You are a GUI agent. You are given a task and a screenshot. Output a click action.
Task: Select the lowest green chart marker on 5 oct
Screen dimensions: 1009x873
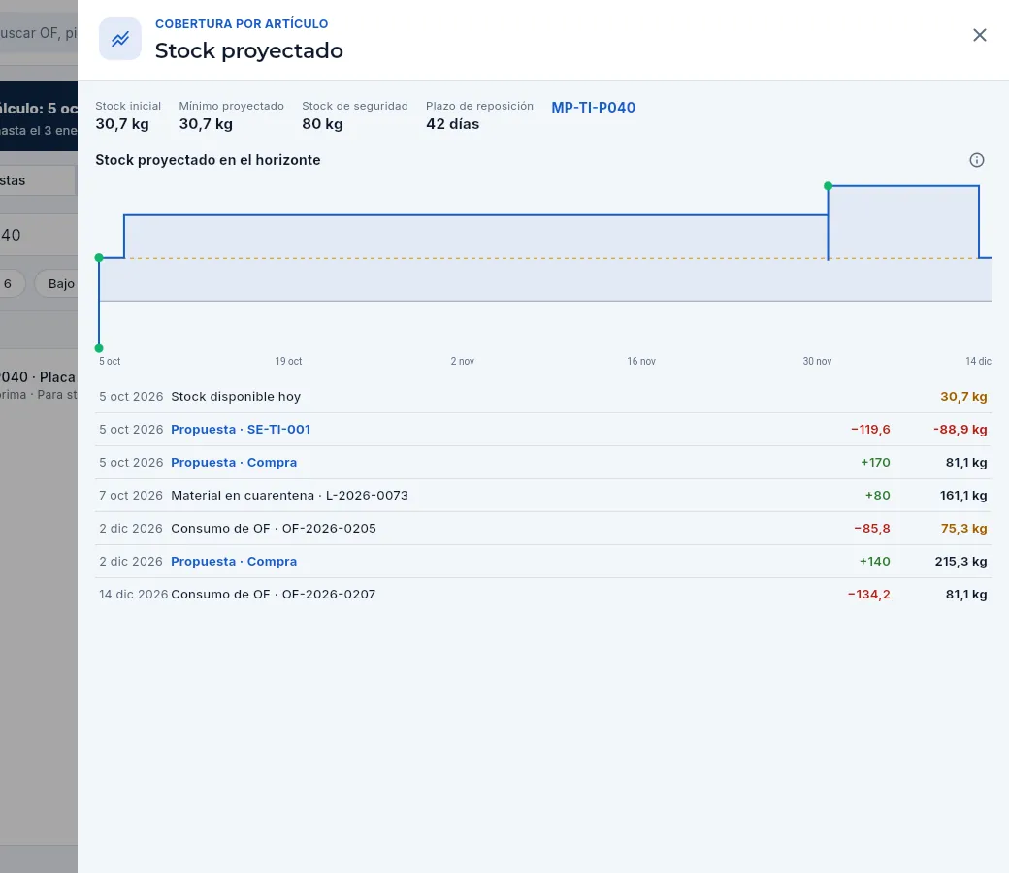tap(99, 348)
